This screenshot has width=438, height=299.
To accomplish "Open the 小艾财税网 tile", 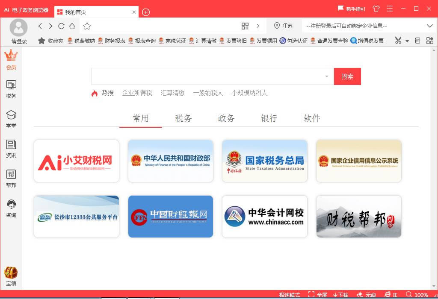I will [x=77, y=161].
